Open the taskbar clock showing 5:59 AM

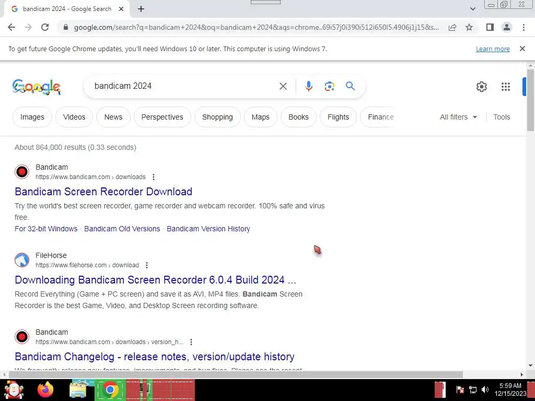coord(510,390)
